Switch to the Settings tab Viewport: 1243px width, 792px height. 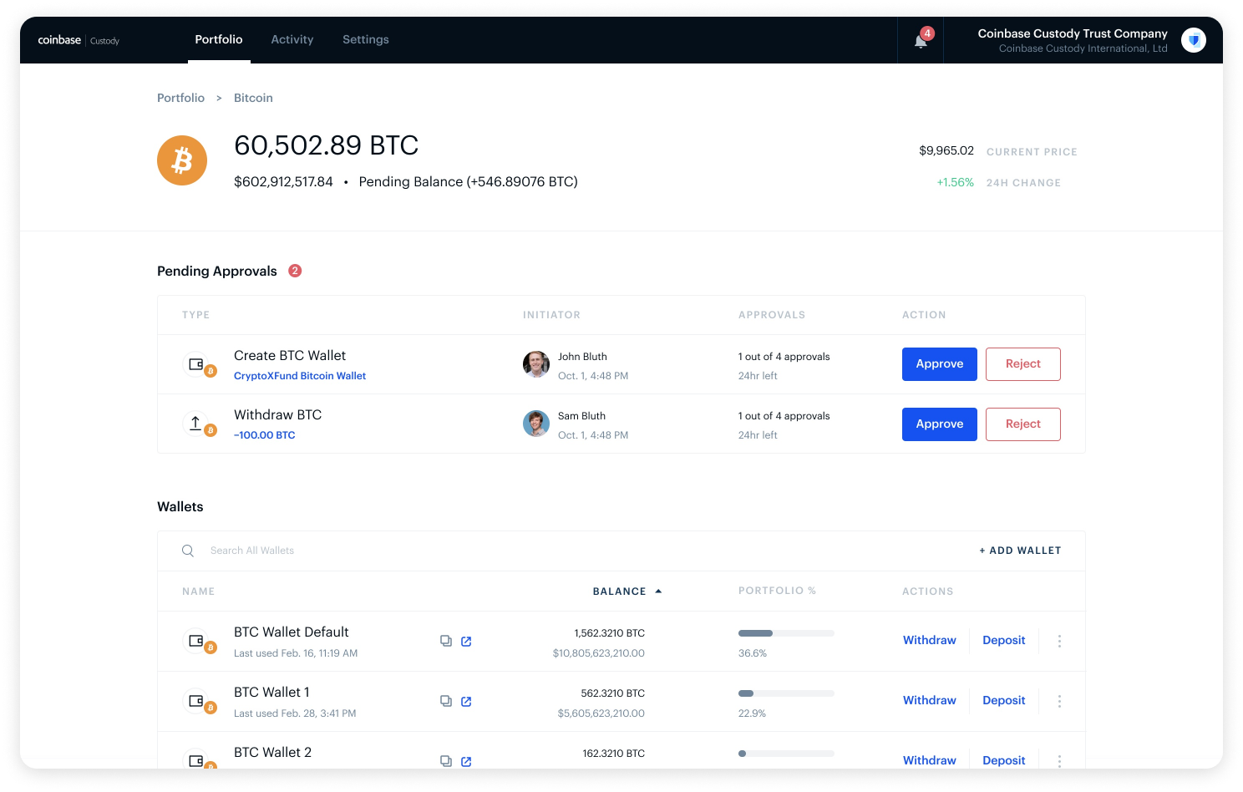point(366,39)
